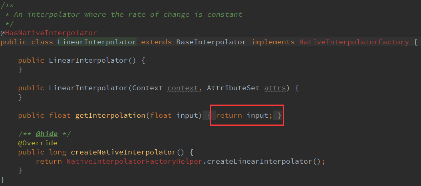Click the Context parameter type
421x186 pixels.
point(147,88)
